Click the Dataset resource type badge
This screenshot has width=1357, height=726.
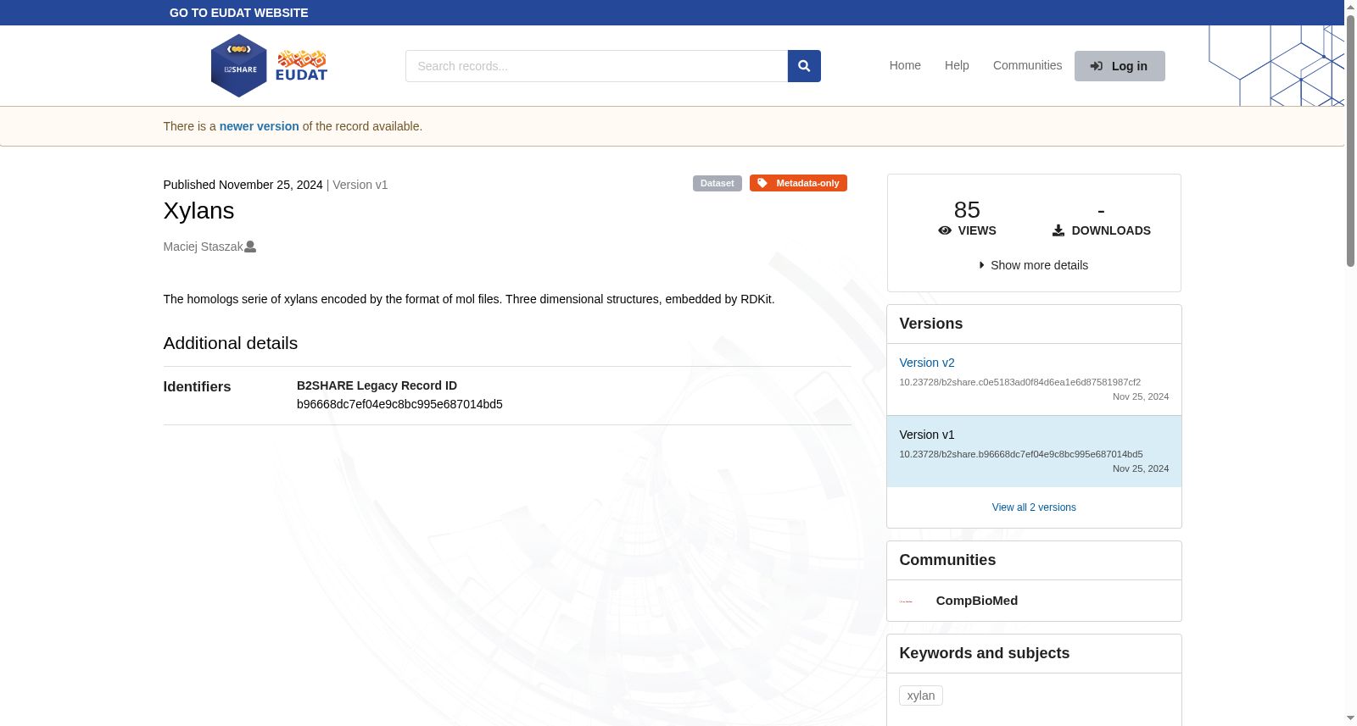718,183
